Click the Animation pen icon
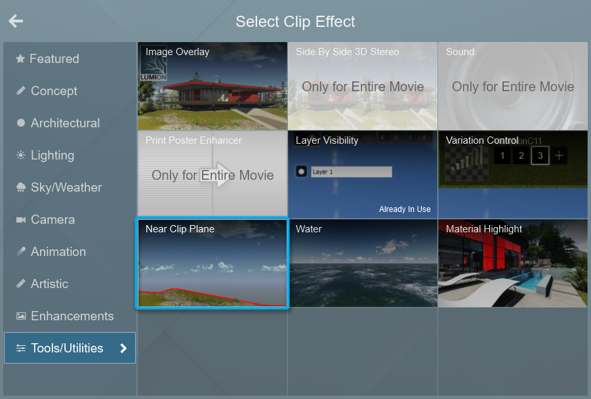The width and height of the screenshot is (591, 399). tap(20, 252)
